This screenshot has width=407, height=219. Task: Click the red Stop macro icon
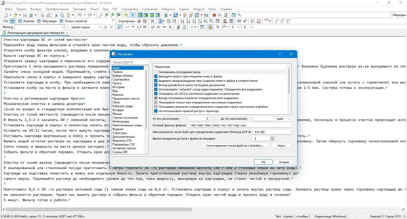pyautogui.click(x=214, y=15)
